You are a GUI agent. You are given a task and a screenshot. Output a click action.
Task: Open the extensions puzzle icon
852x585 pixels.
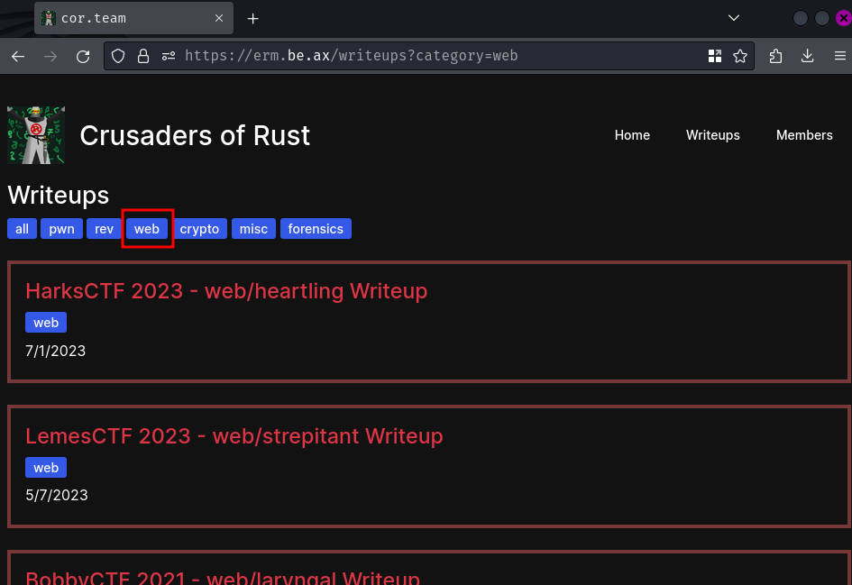(x=775, y=56)
